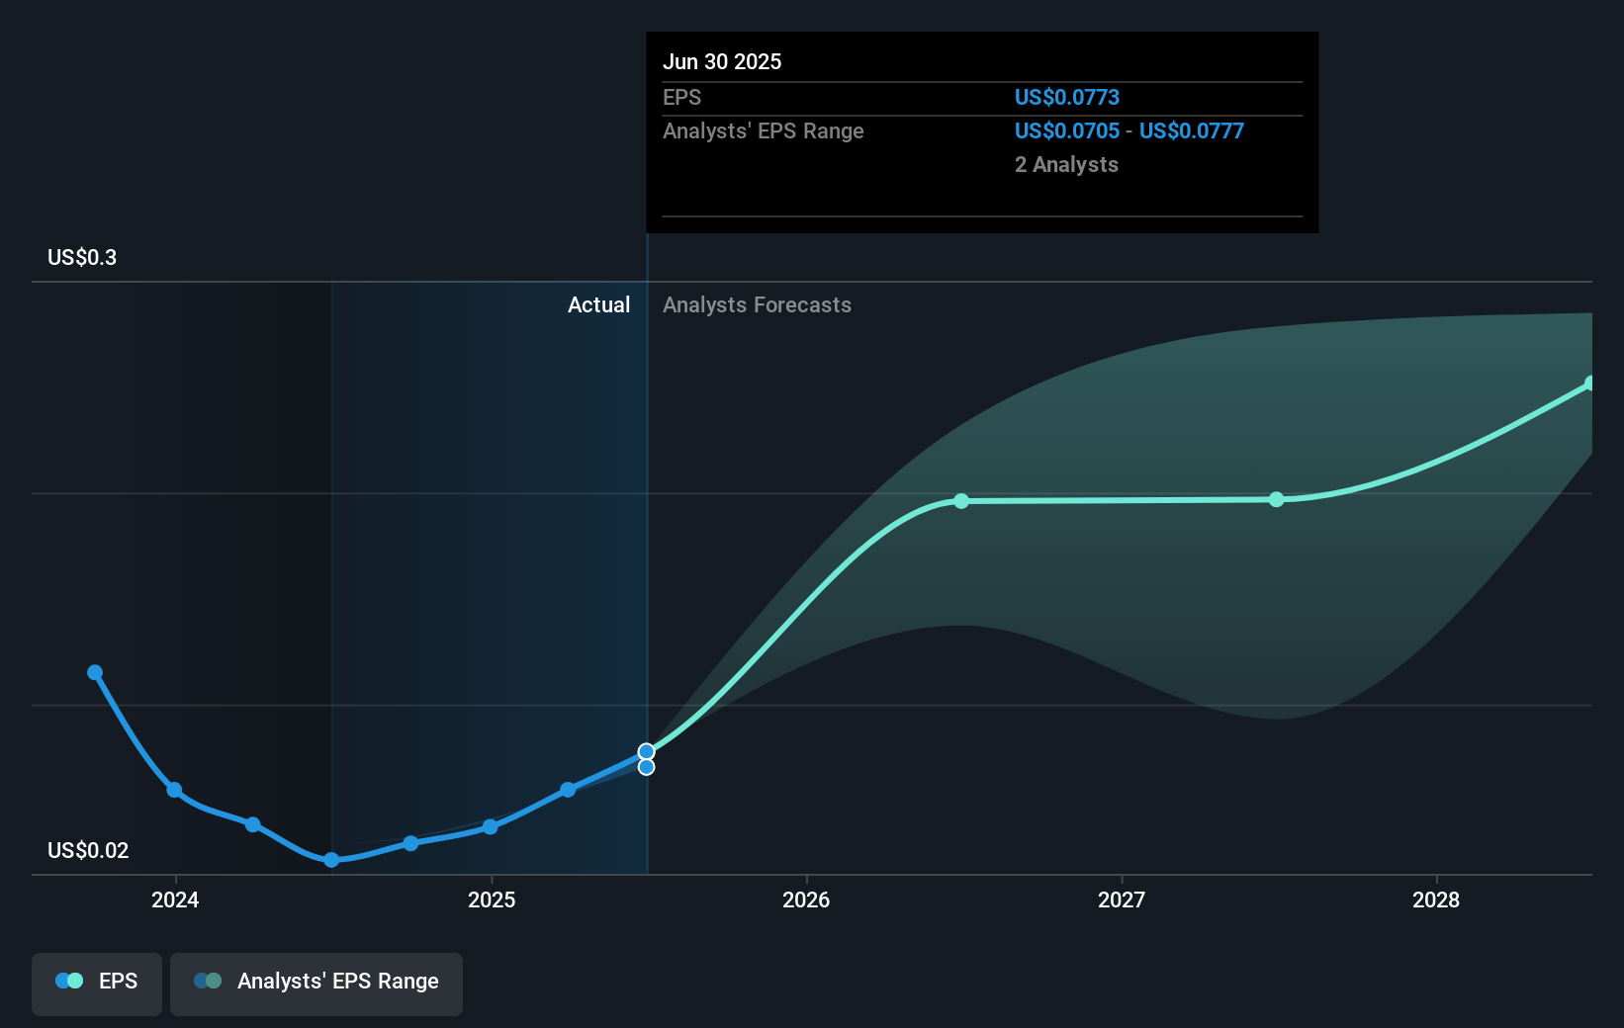Toggle the EPS series visibility in the legend
Image resolution: width=1624 pixels, height=1028 pixels.
coord(96,983)
